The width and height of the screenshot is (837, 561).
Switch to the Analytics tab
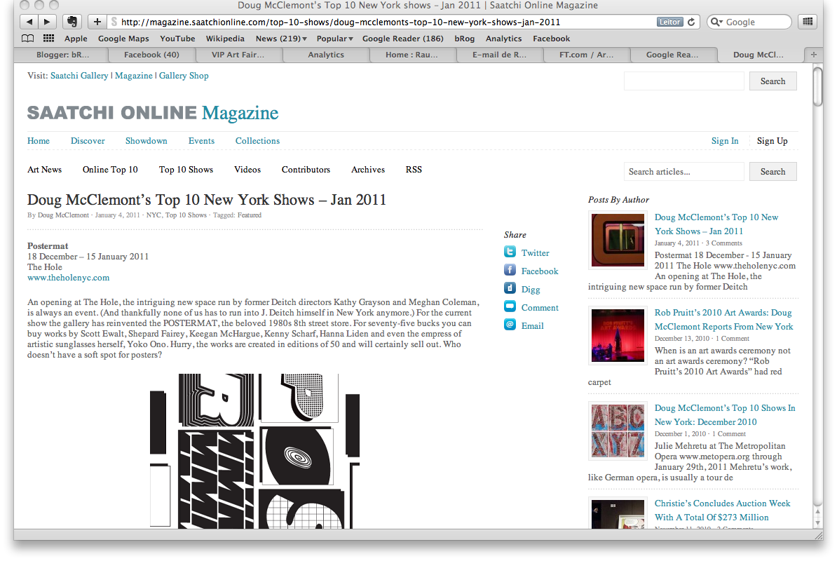[326, 55]
